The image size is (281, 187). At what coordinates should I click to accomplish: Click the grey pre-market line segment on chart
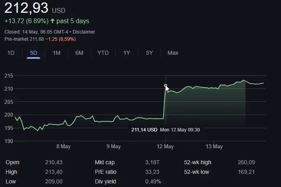255,83
